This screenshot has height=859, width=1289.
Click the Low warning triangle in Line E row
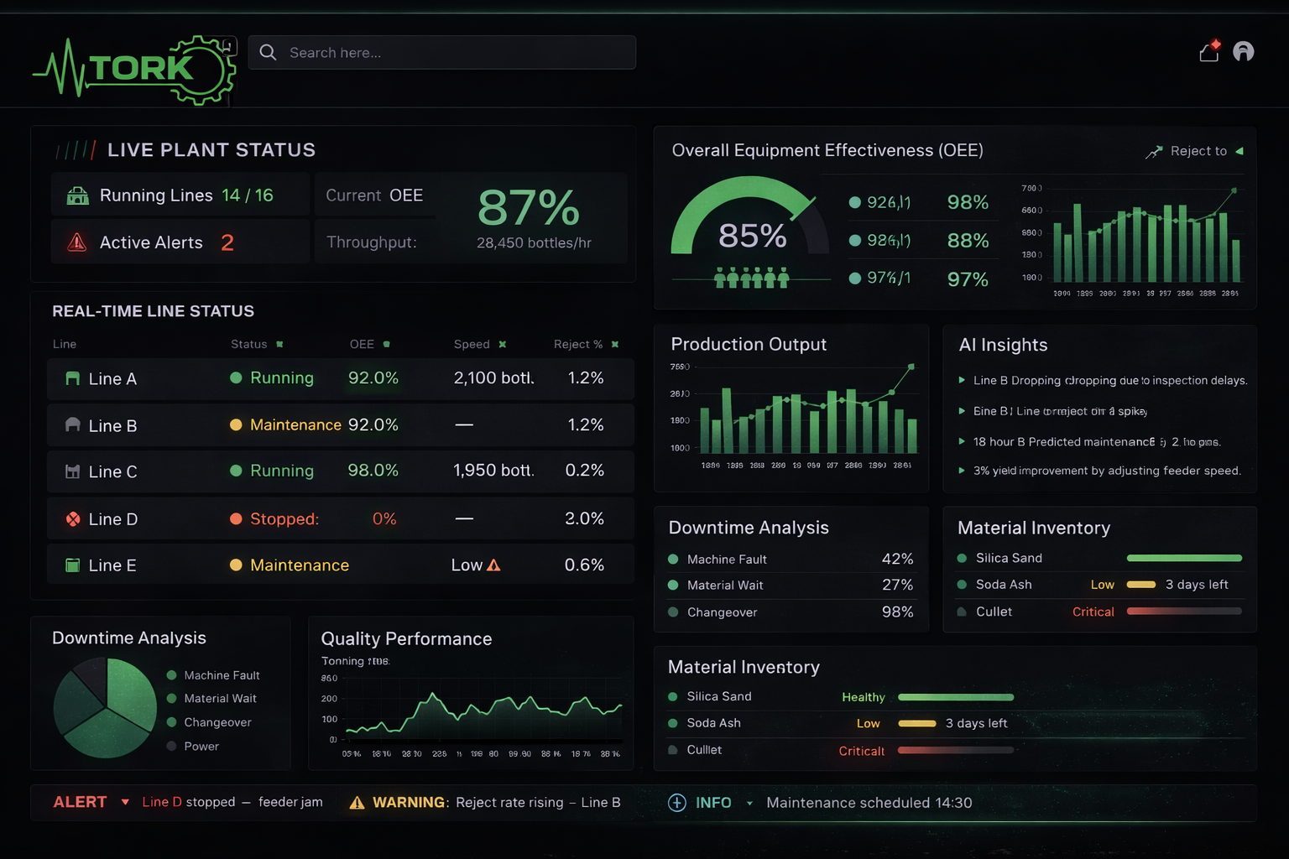click(x=493, y=565)
